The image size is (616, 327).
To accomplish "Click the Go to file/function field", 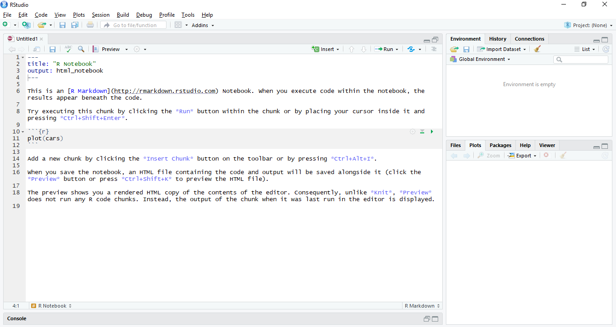I will tap(133, 25).
